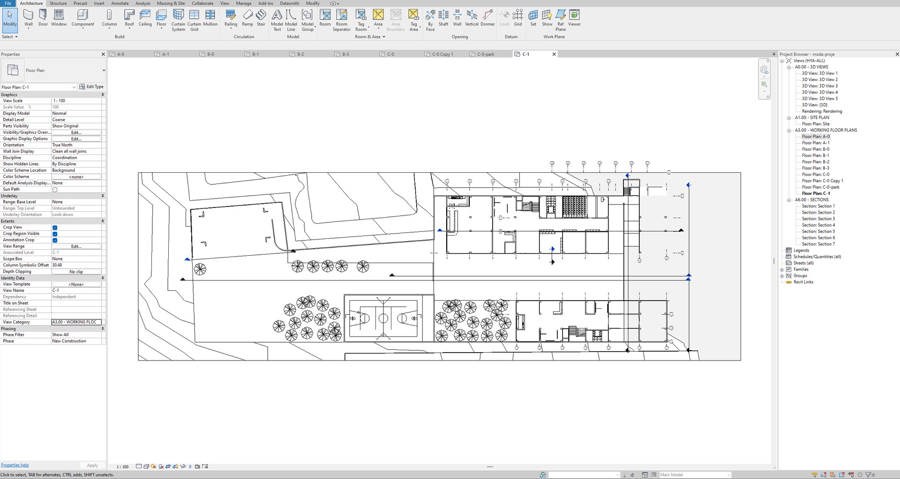
Task: Click Edit for Visibility/Graphics Overrides
Action: (76, 133)
